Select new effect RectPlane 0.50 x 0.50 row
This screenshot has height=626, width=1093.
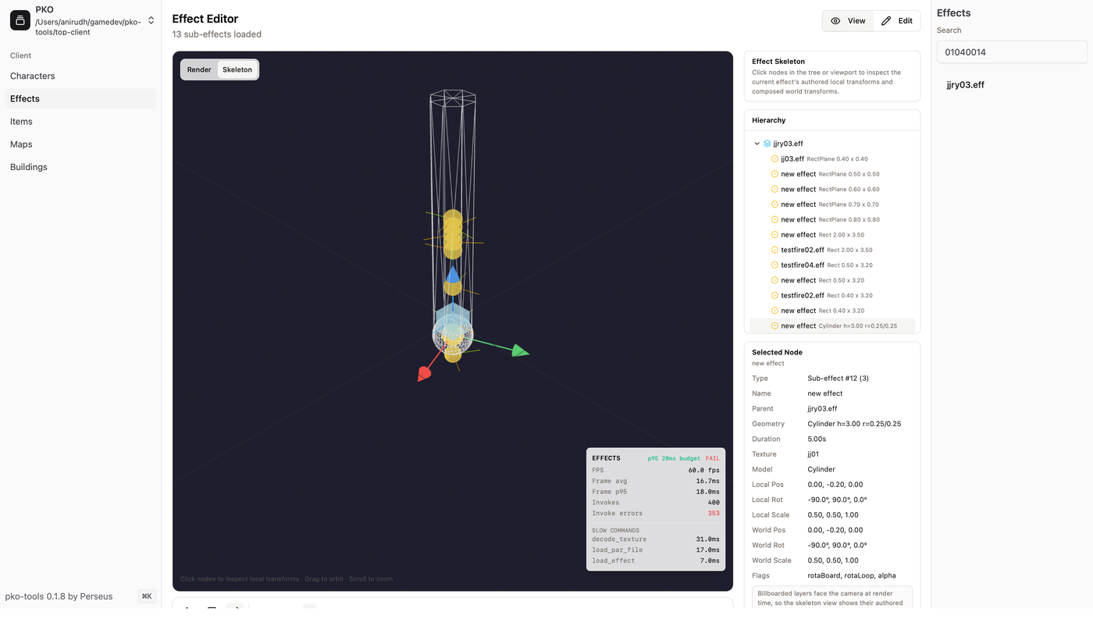832,174
